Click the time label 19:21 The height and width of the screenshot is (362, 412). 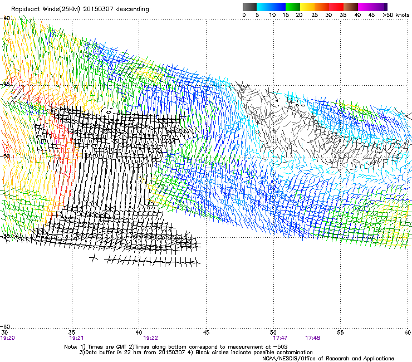coord(76,338)
